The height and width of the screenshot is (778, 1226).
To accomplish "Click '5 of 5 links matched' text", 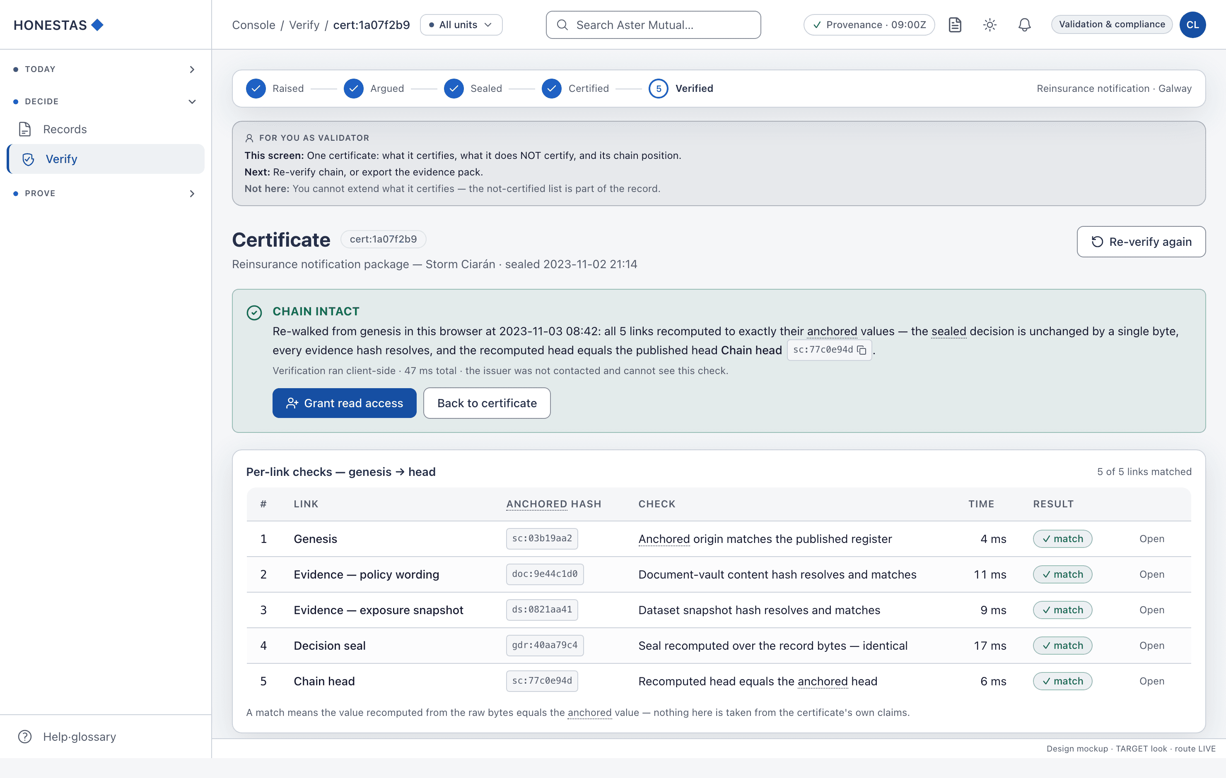I will point(1144,472).
